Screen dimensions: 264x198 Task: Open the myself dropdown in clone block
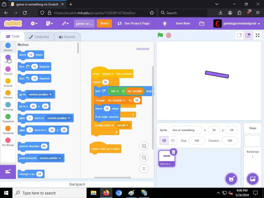122,125
